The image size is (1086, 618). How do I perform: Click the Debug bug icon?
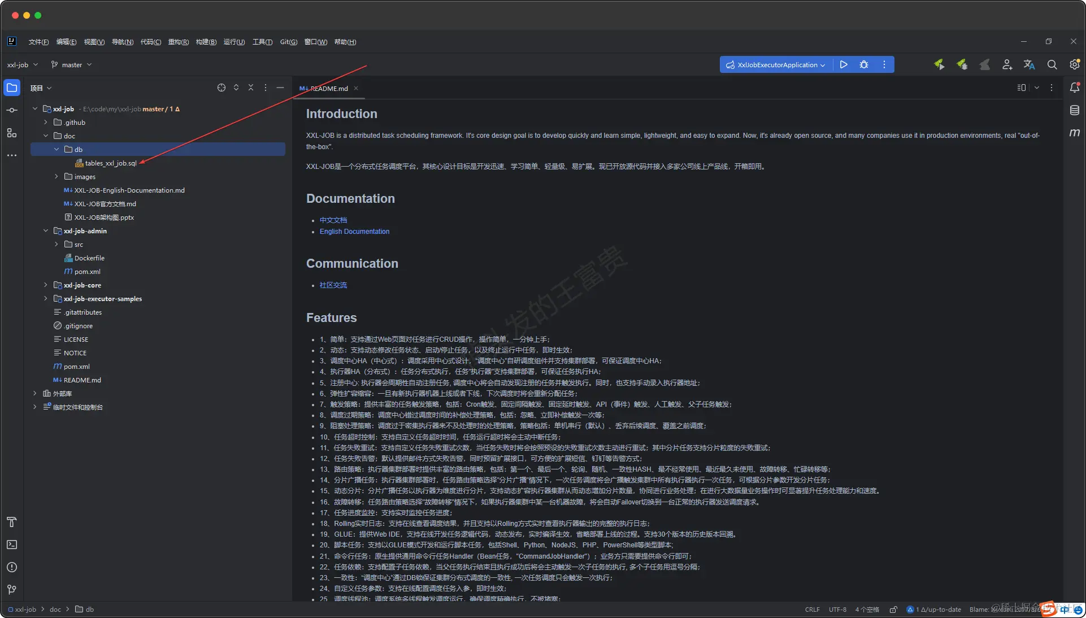864,64
